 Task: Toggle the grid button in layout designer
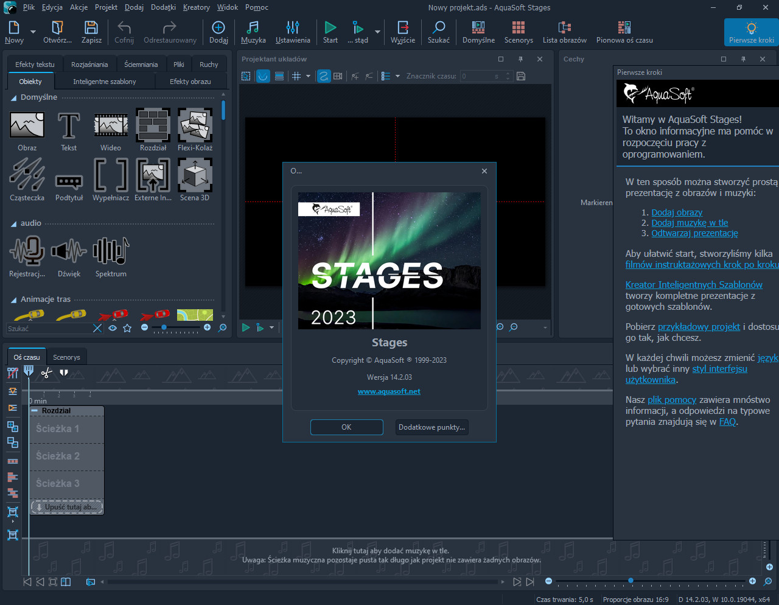click(x=296, y=76)
